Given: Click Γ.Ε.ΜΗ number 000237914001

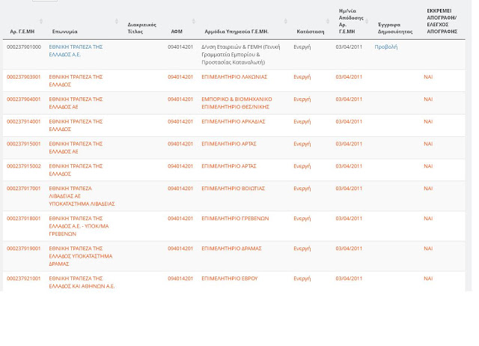Looking at the screenshot, I should coord(23,121).
